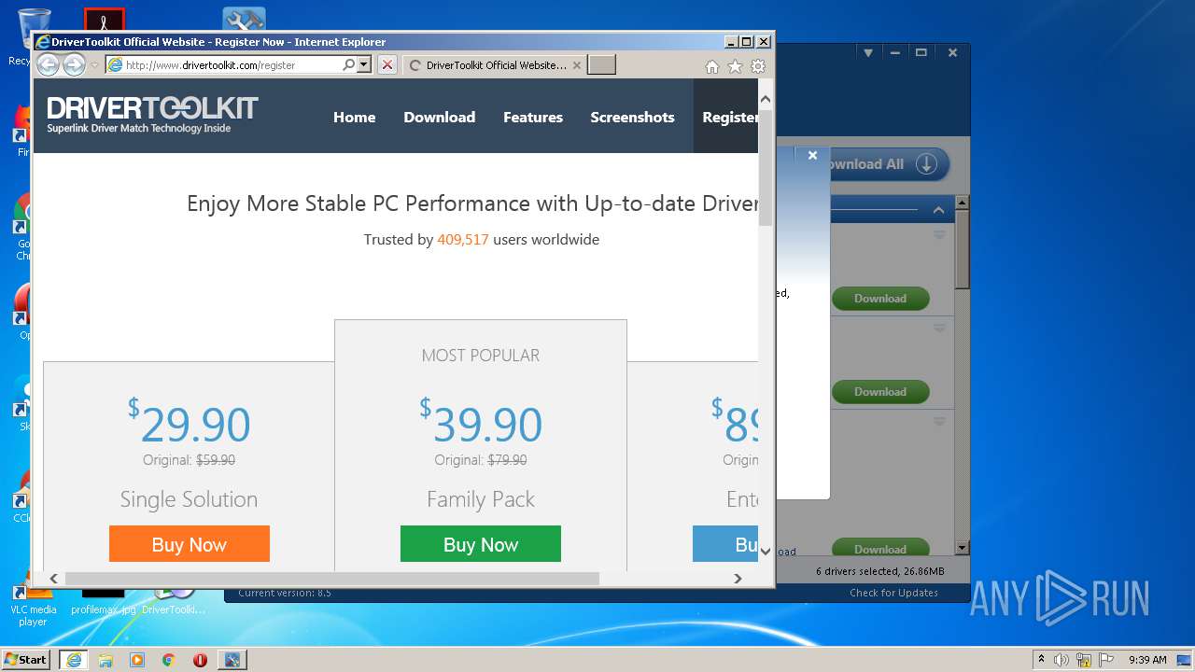Image resolution: width=1195 pixels, height=672 pixels.
Task: Click the DriverToolkit logo on the website
Action: coord(152,115)
